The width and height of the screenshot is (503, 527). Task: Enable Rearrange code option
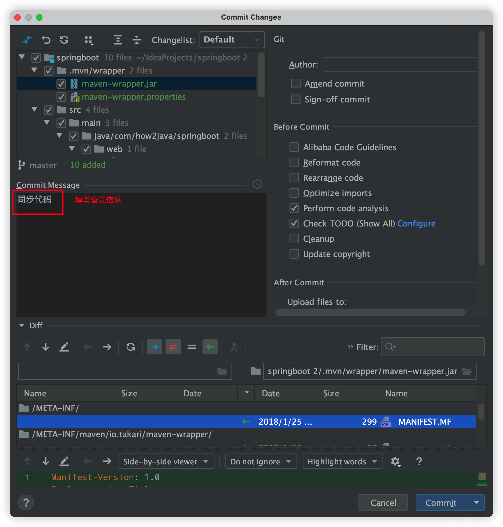(x=294, y=178)
